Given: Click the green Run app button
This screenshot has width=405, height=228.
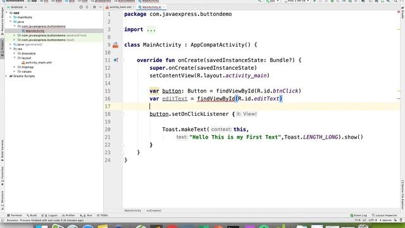Looking at the screenshot, I should pyautogui.click(x=315, y=1).
